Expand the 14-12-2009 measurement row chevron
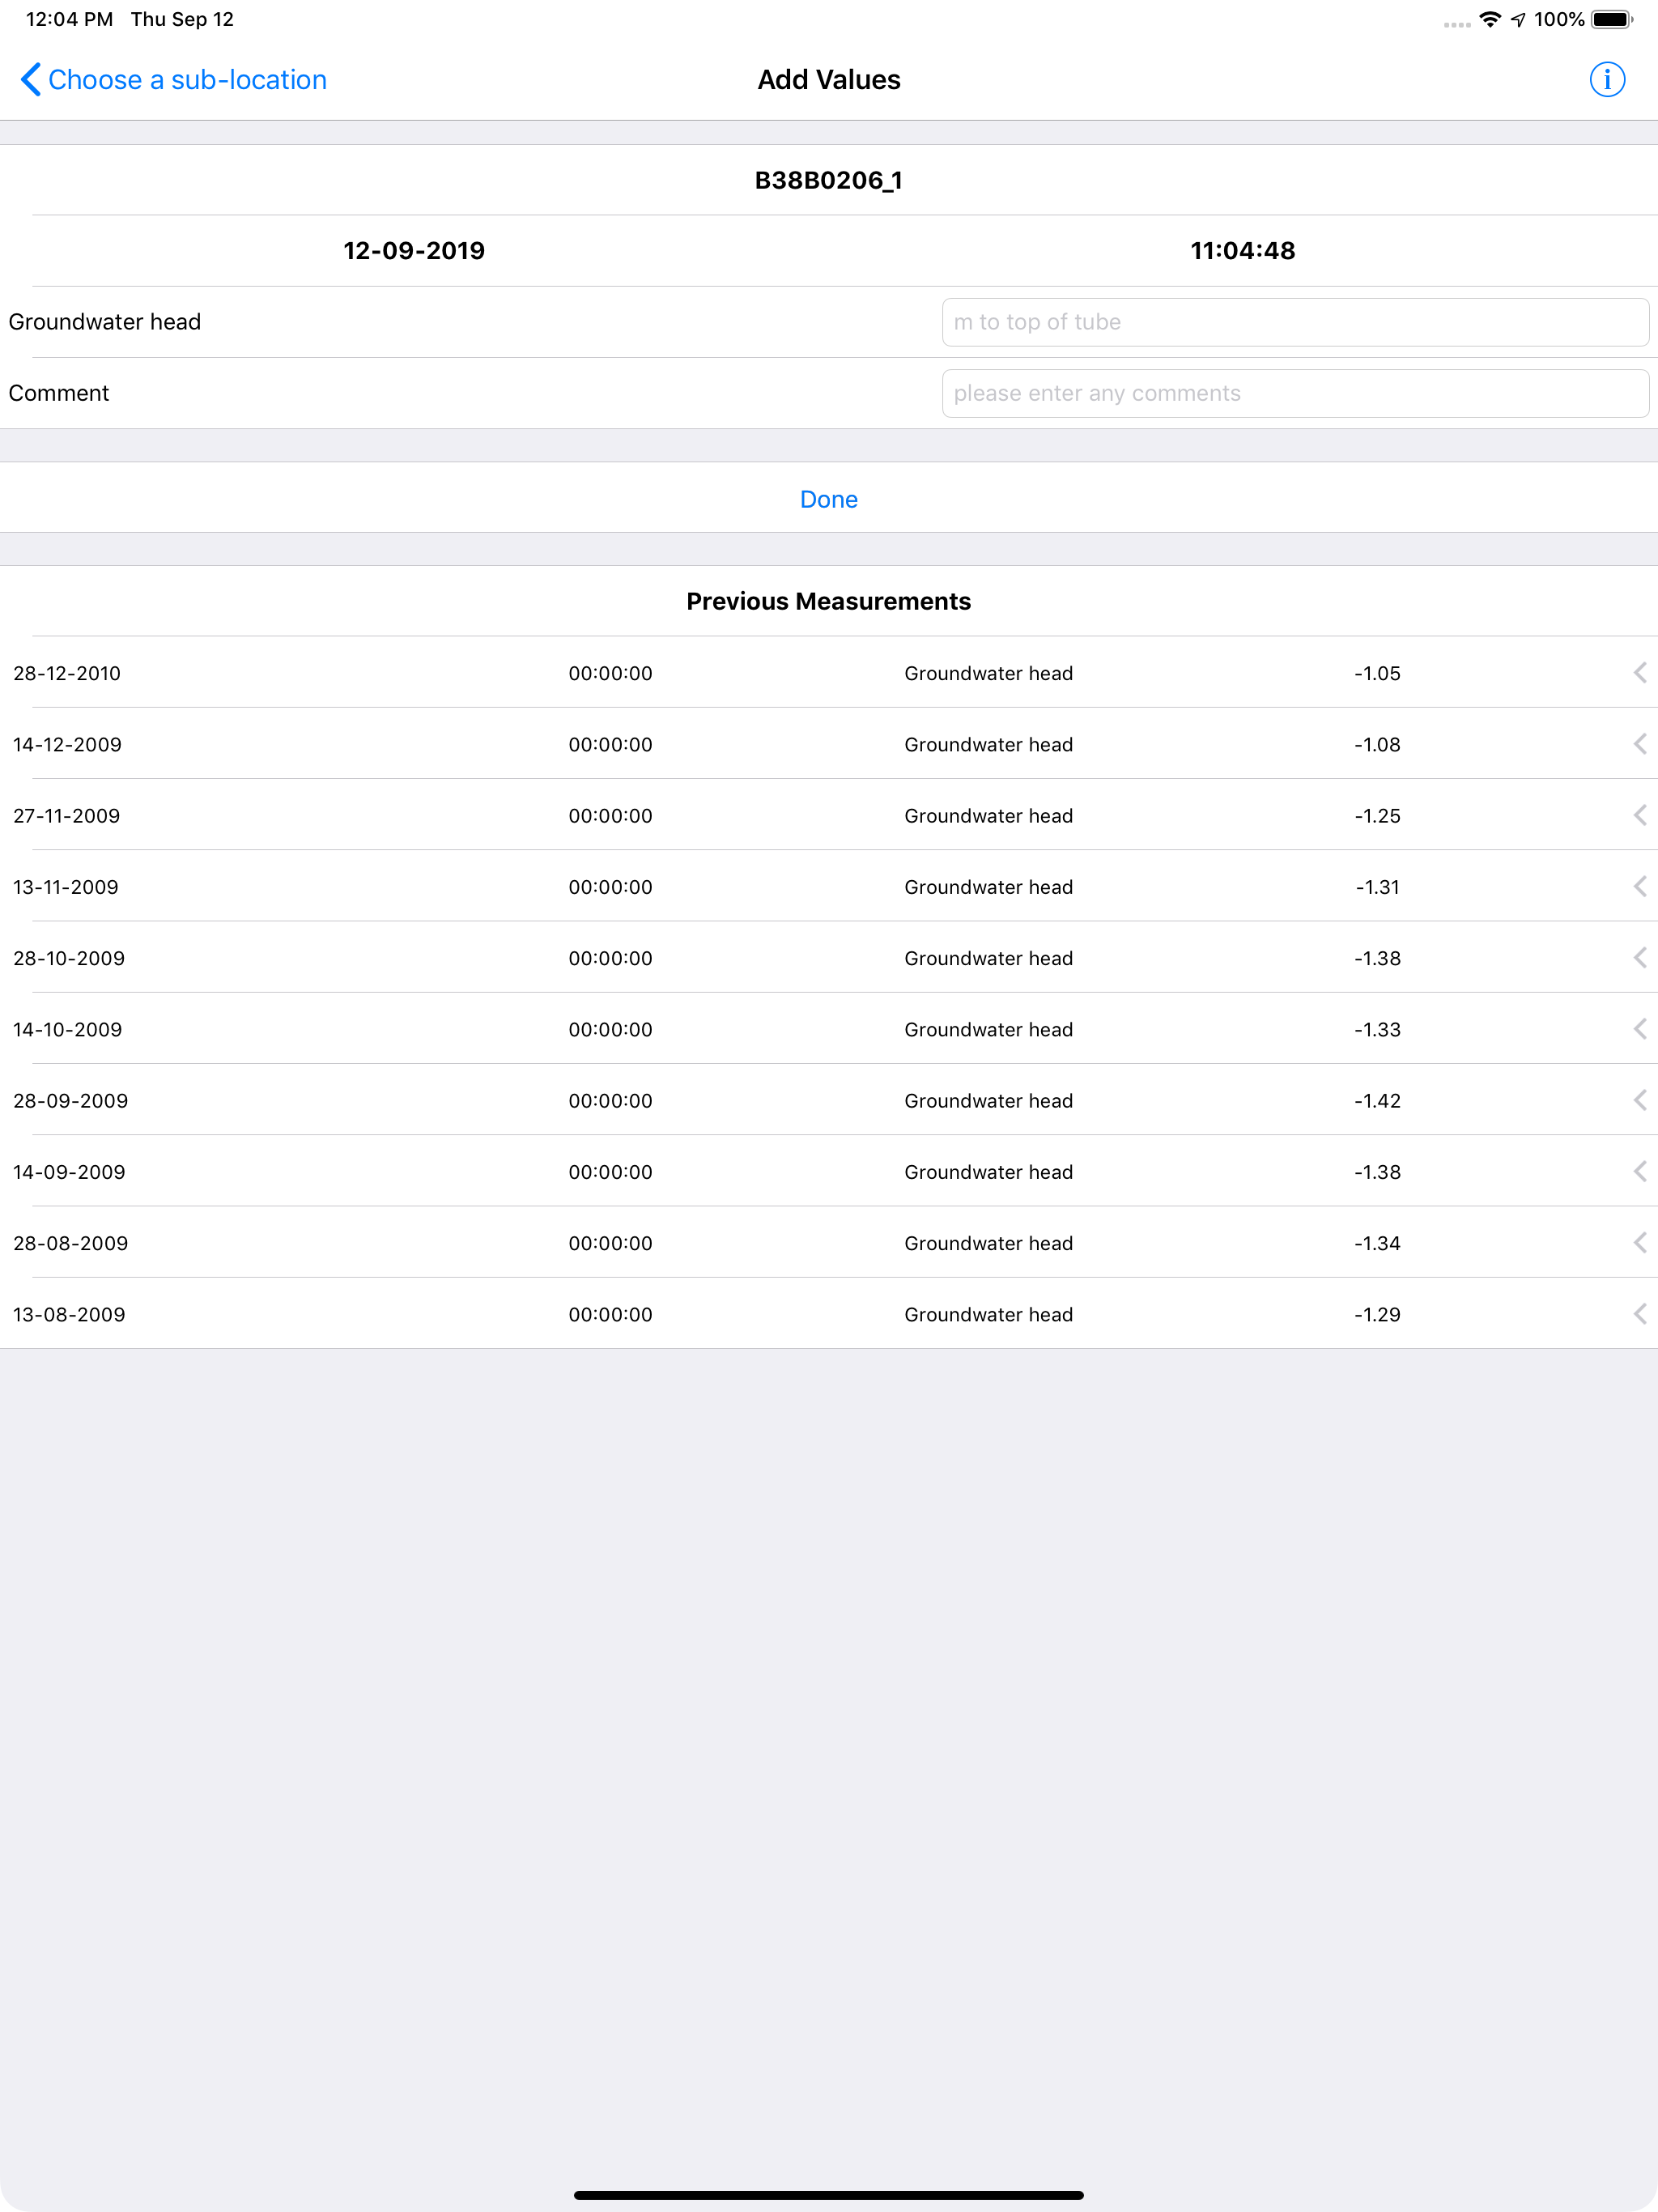Viewport: 1658px width, 2212px height. [x=1640, y=744]
